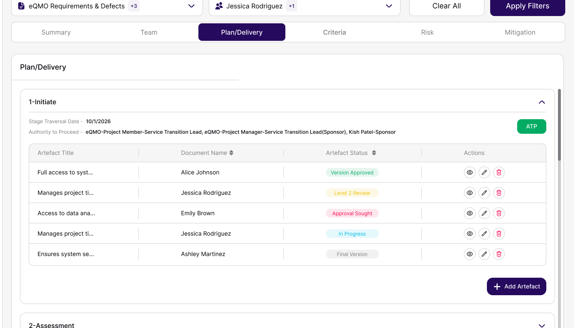574x328 pixels.
Task: Click the Final Version status badge
Action: (x=352, y=254)
